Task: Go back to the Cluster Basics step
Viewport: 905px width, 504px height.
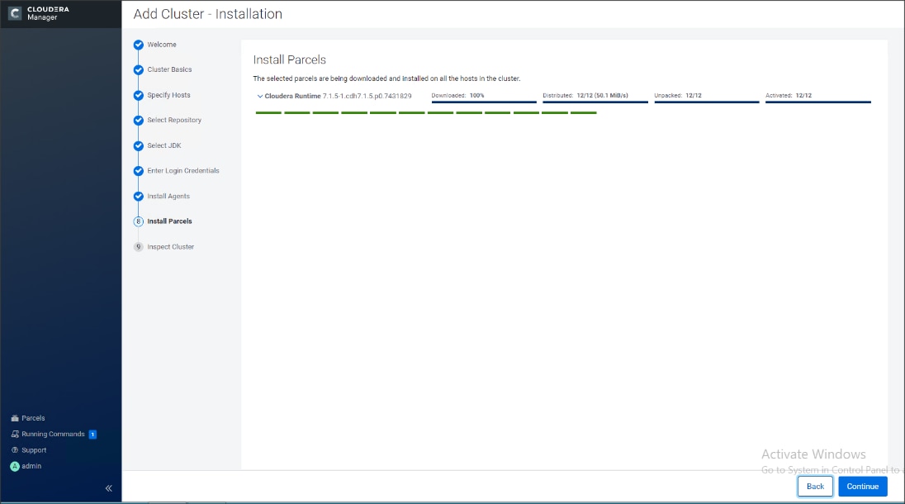Action: [x=138, y=70]
